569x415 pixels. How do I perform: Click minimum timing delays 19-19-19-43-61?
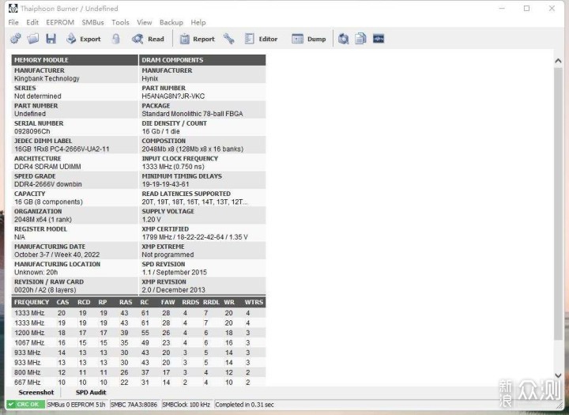pyautogui.click(x=165, y=184)
